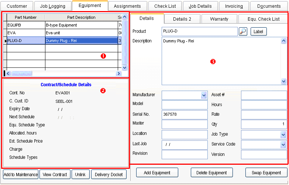Screen dimensions: 289x185
Task: Click the Unlink button
Action: 80,175
